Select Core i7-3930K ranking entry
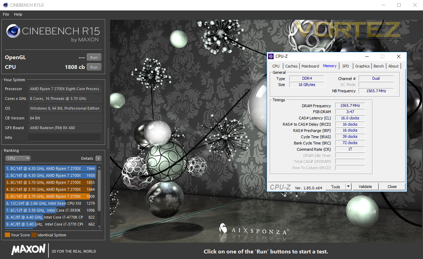The image size is (423, 259). 51,210
